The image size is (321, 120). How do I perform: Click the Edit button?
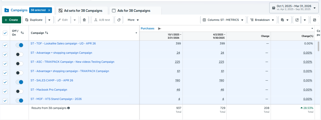tap(63, 20)
